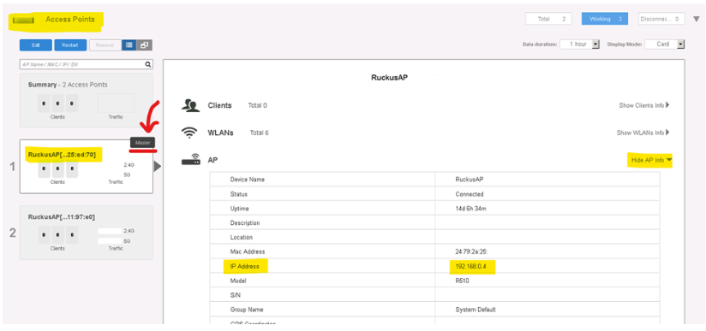Click the arrow pointer beside selected AP card
This screenshot has width=706, height=331.
point(157,167)
